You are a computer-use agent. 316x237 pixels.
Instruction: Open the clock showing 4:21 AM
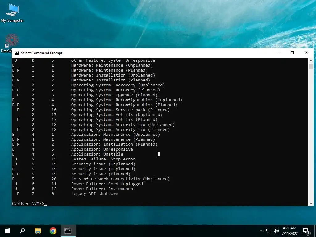pyautogui.click(x=289, y=231)
